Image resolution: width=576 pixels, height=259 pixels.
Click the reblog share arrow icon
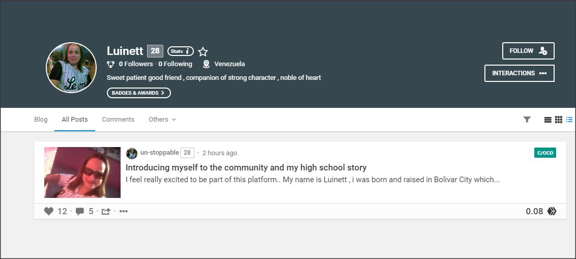[106, 211]
